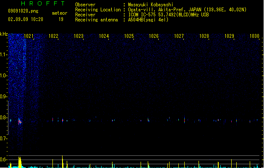The height and width of the screenshot is (168, 264).
Task: Click the Observer label
Action: [85, 5]
